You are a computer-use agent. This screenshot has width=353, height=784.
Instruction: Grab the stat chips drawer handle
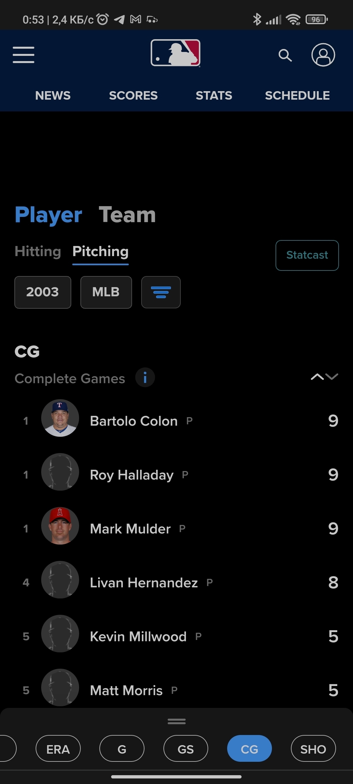176,722
